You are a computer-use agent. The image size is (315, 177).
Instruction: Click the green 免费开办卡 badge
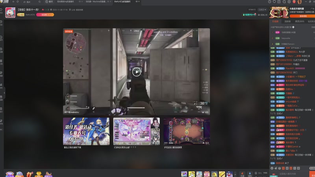249,15
